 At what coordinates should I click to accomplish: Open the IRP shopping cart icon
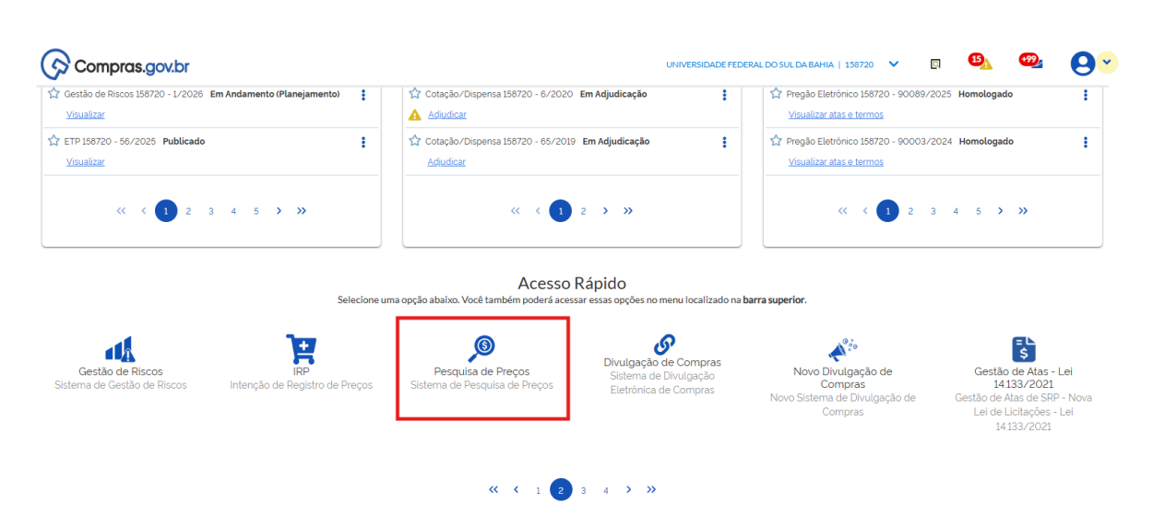(x=301, y=348)
